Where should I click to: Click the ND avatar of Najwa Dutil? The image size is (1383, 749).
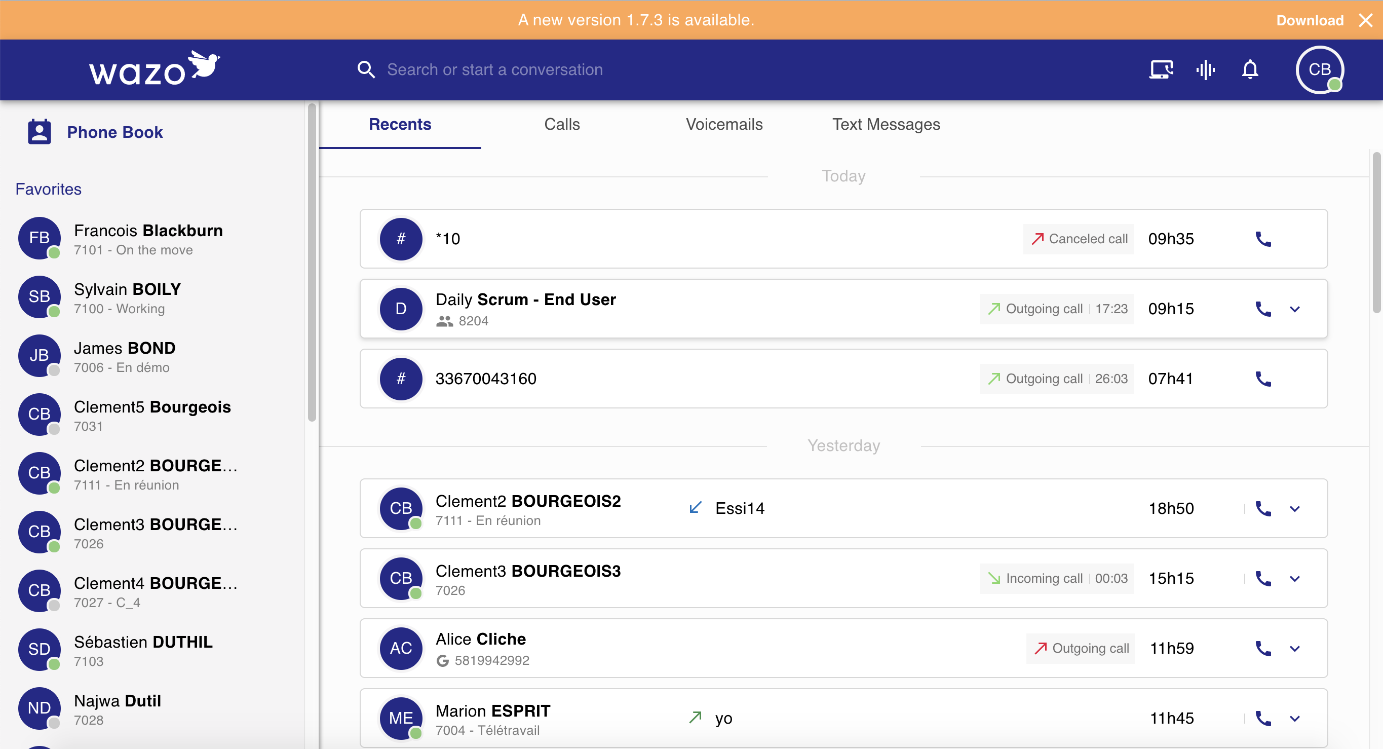(x=39, y=708)
